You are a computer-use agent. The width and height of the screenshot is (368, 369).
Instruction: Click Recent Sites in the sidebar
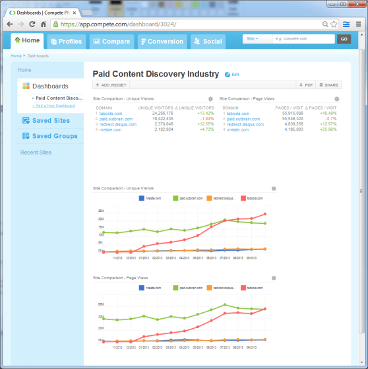(x=36, y=152)
